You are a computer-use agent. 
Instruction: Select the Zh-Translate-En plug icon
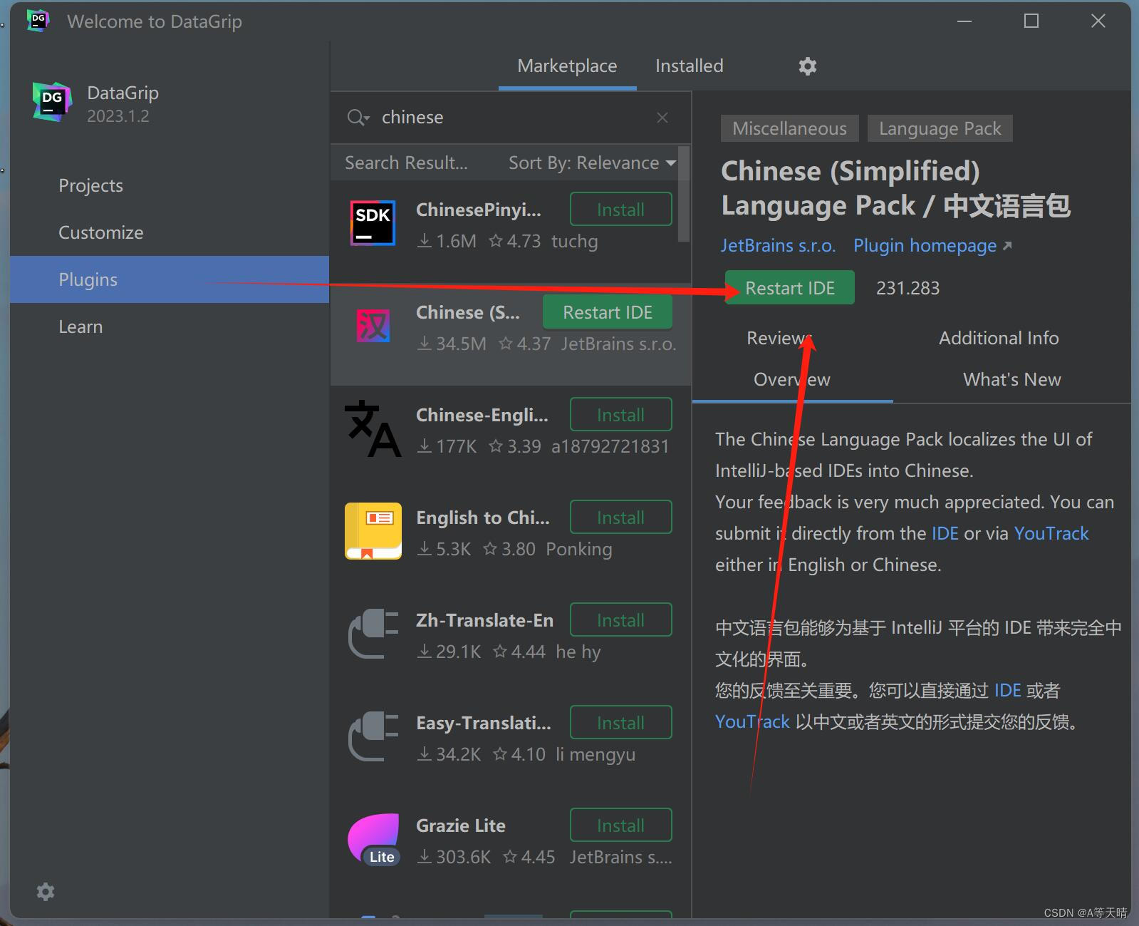coord(373,634)
